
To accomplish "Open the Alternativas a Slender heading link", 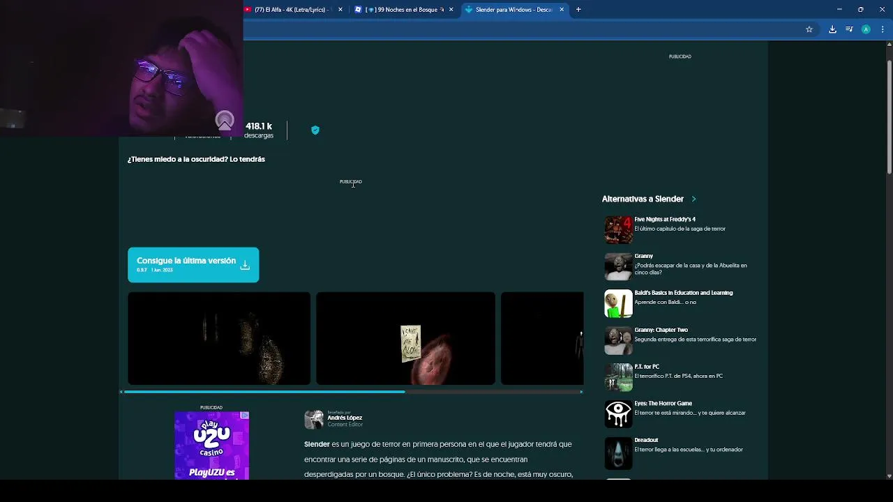I will tap(643, 199).
